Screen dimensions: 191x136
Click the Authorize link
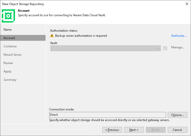click(179, 36)
